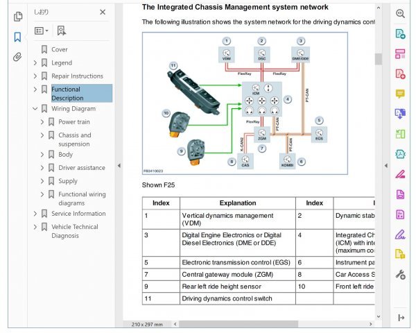The height and width of the screenshot is (333, 416).
Task: Open the teal PDF arrows tool icon
Action: pos(400,154)
